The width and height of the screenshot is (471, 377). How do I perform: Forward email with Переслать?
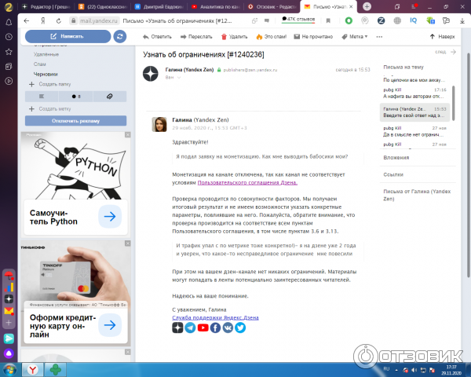196,37
